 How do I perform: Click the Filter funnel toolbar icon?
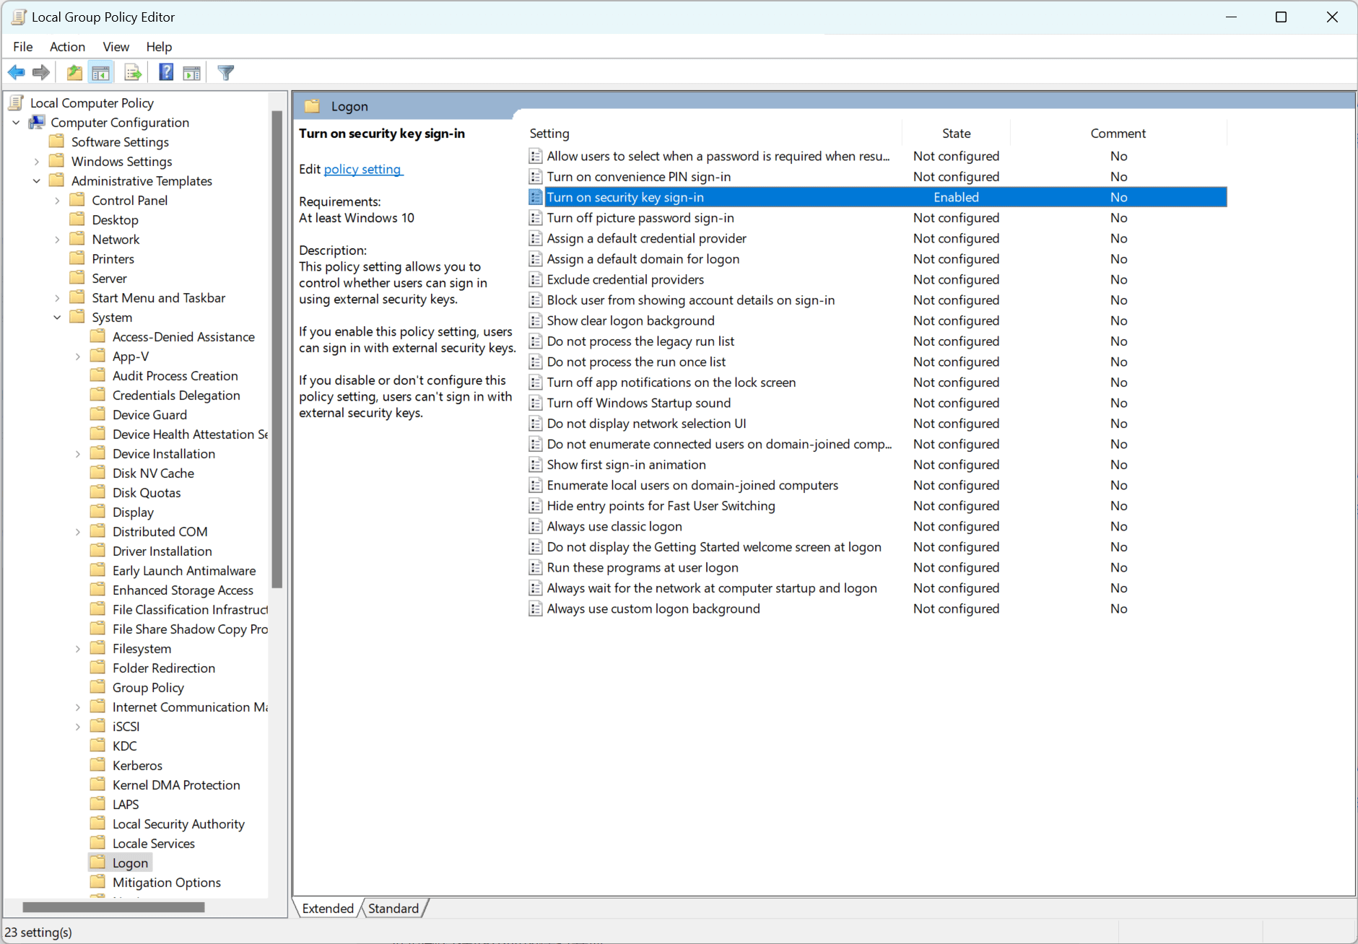coord(226,72)
